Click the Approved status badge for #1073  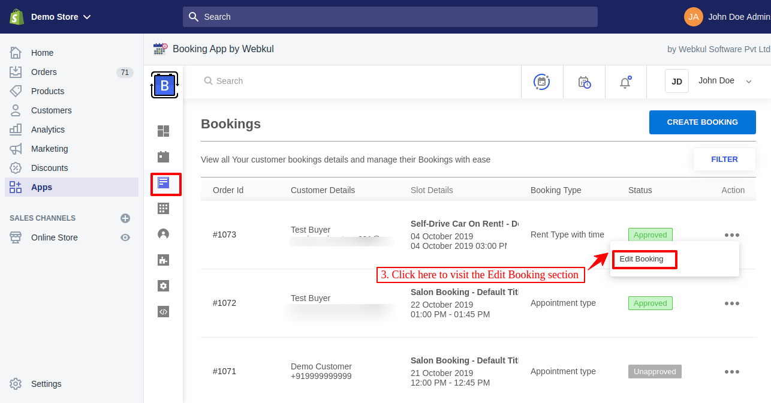click(650, 234)
